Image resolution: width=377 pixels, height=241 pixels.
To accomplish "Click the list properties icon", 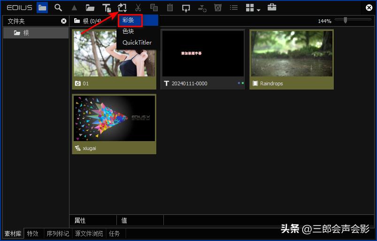I will (233, 8).
